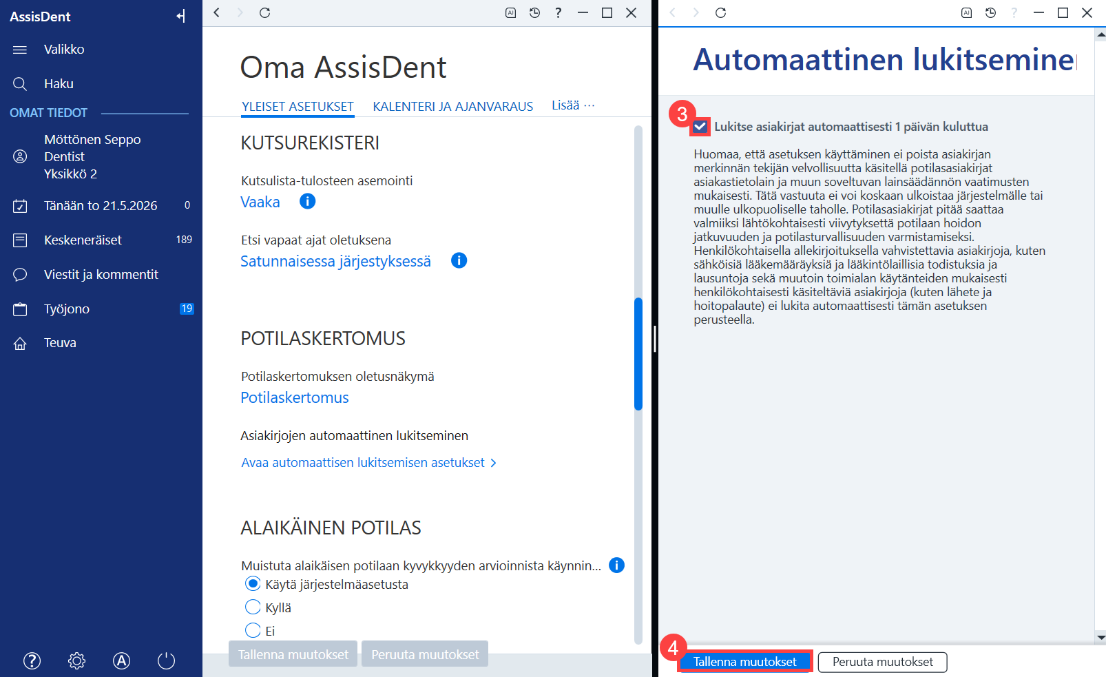
Task: Open help question mark at sidebar bottom
Action: click(x=32, y=661)
